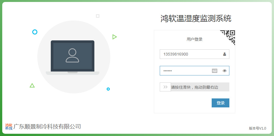Viewport: 274px width, 136px height.
Task: Click the slider track reading 请按住滑块，拖动到最右边
Action: click(195, 87)
